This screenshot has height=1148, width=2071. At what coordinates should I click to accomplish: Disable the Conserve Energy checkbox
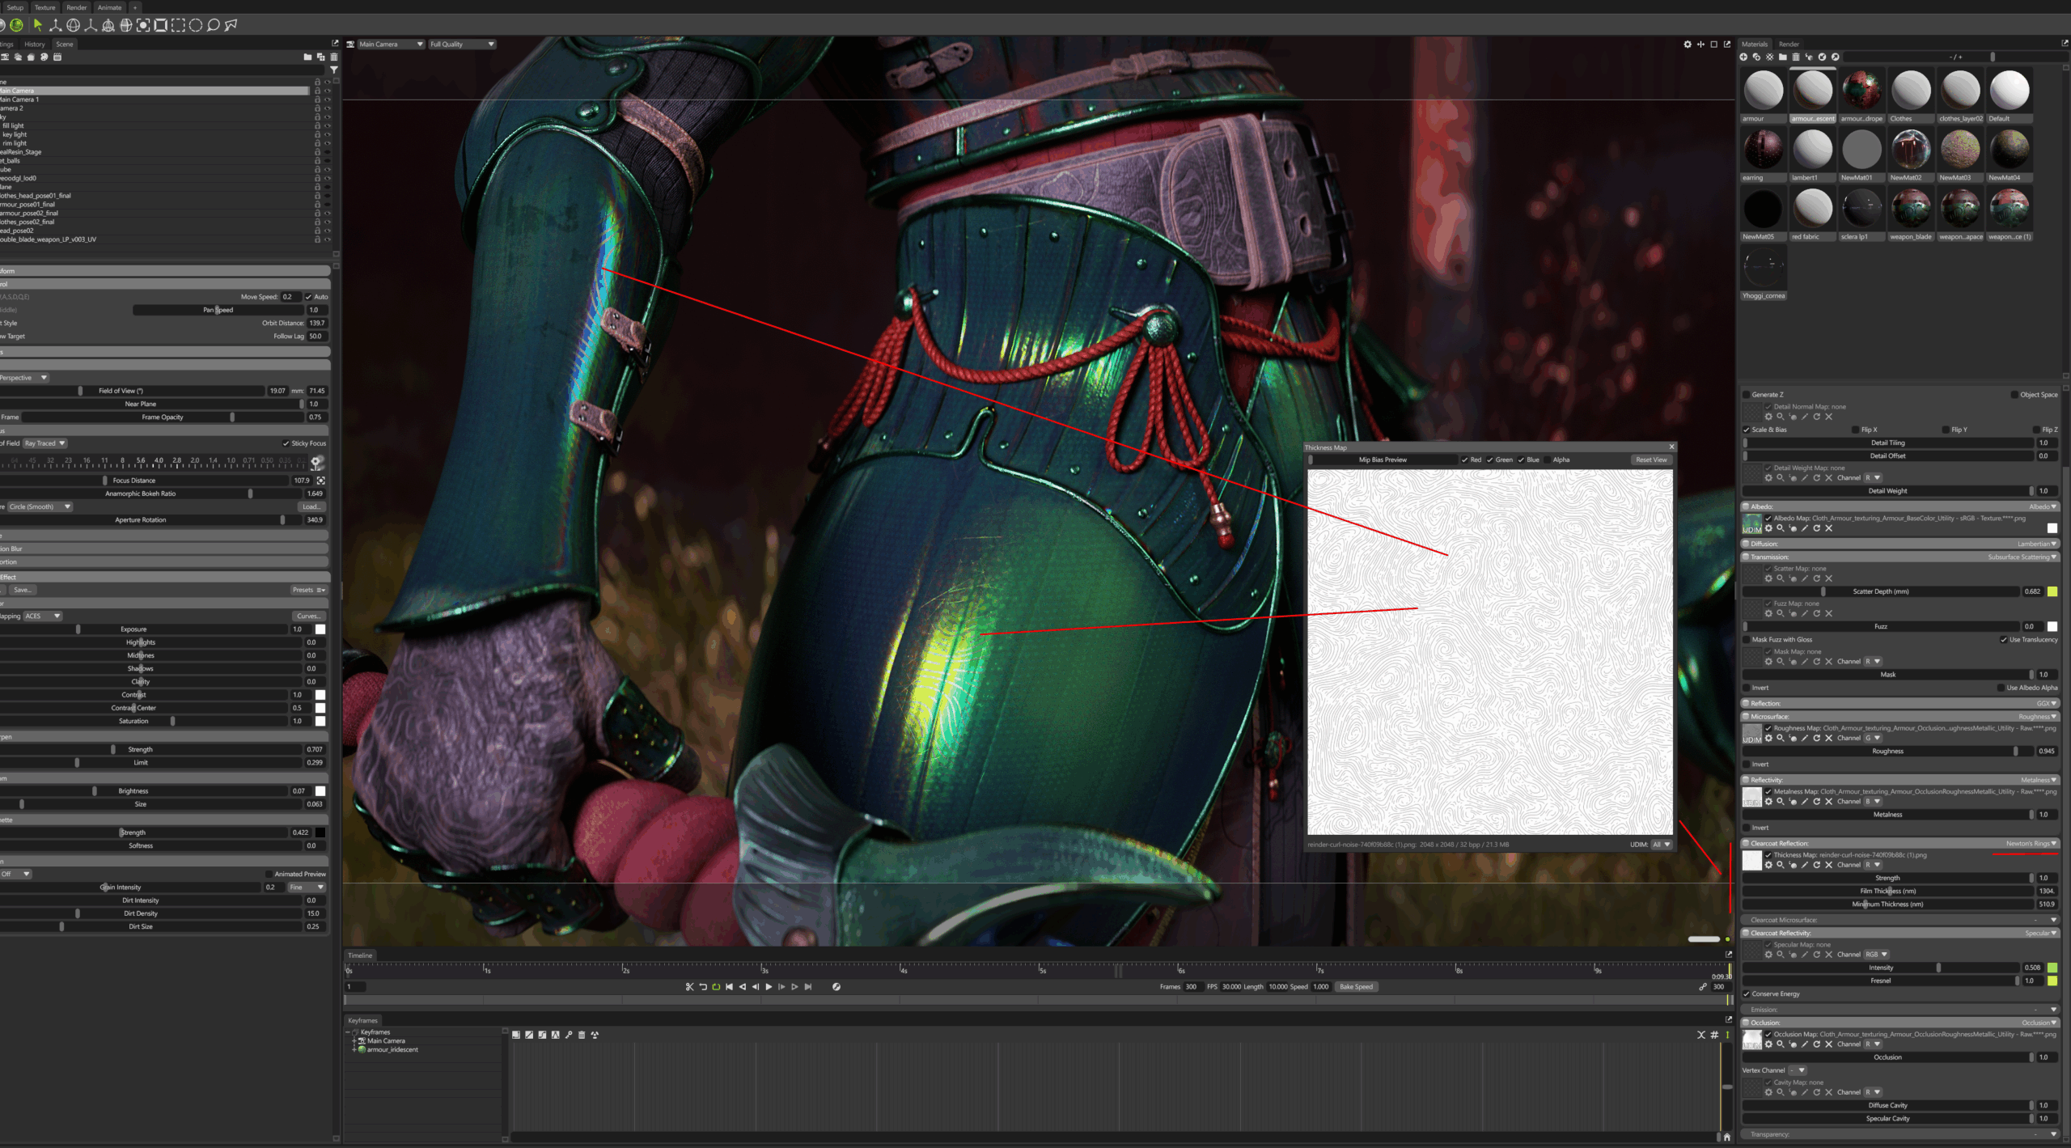[x=1747, y=994]
